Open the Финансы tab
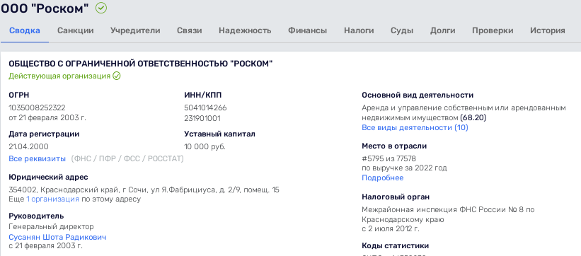 click(x=308, y=30)
